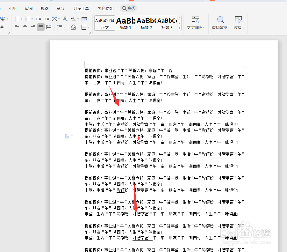Screen dimensions: 287x252
Task: Toggle right alignment for the paragraph
Action: pyautogui.click(x=32, y=28)
